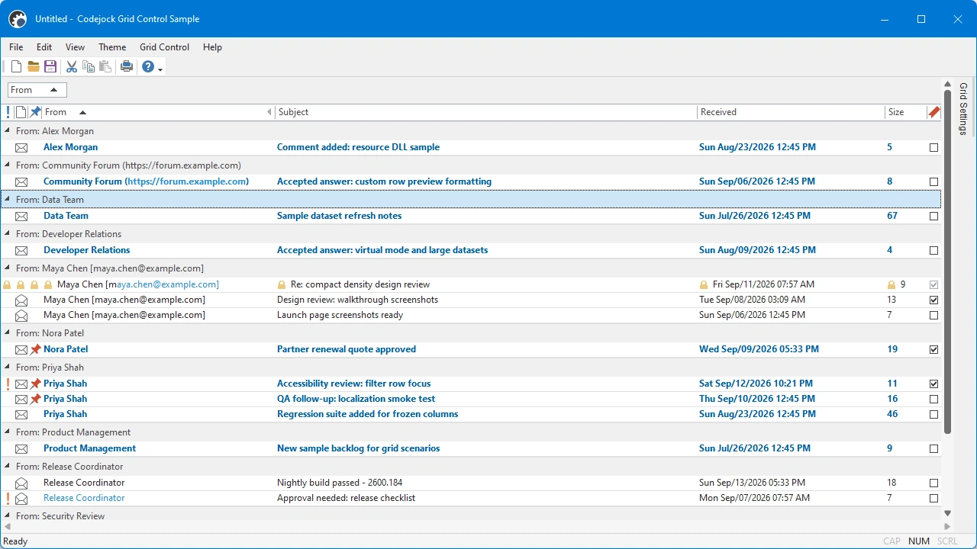Open a file using the folder icon
The height and width of the screenshot is (549, 977).
tap(34, 67)
